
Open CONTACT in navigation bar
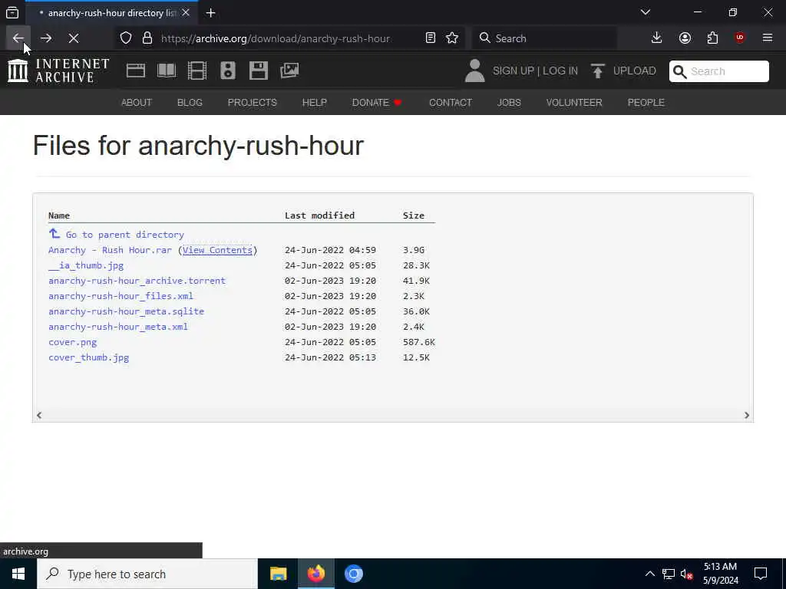(x=450, y=102)
